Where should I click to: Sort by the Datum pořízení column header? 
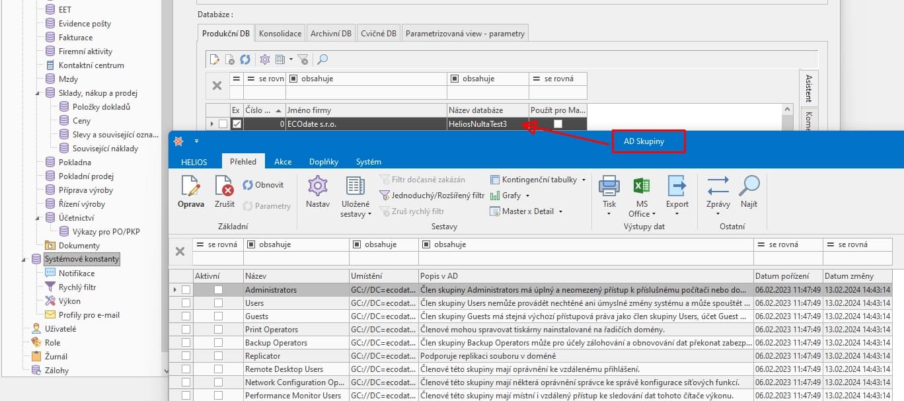click(x=788, y=276)
